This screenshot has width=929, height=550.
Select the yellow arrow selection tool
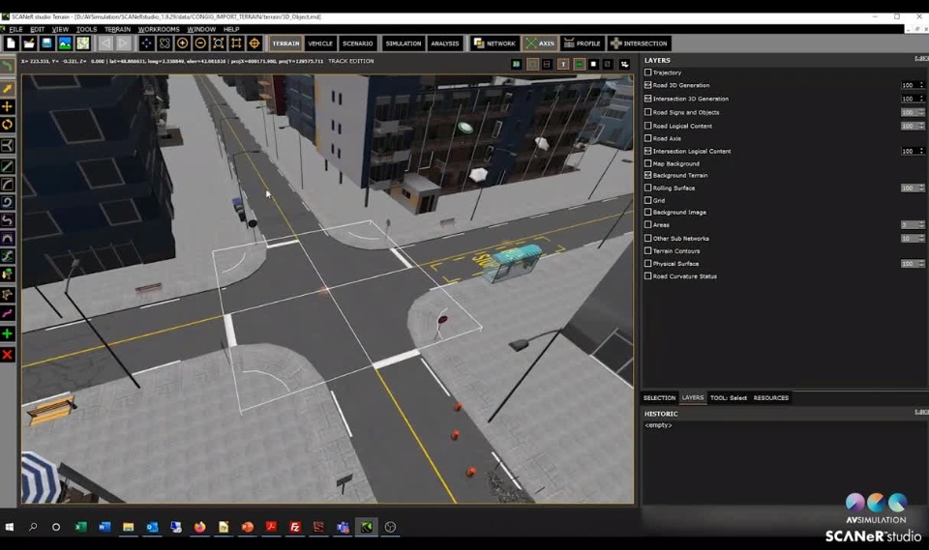8,89
